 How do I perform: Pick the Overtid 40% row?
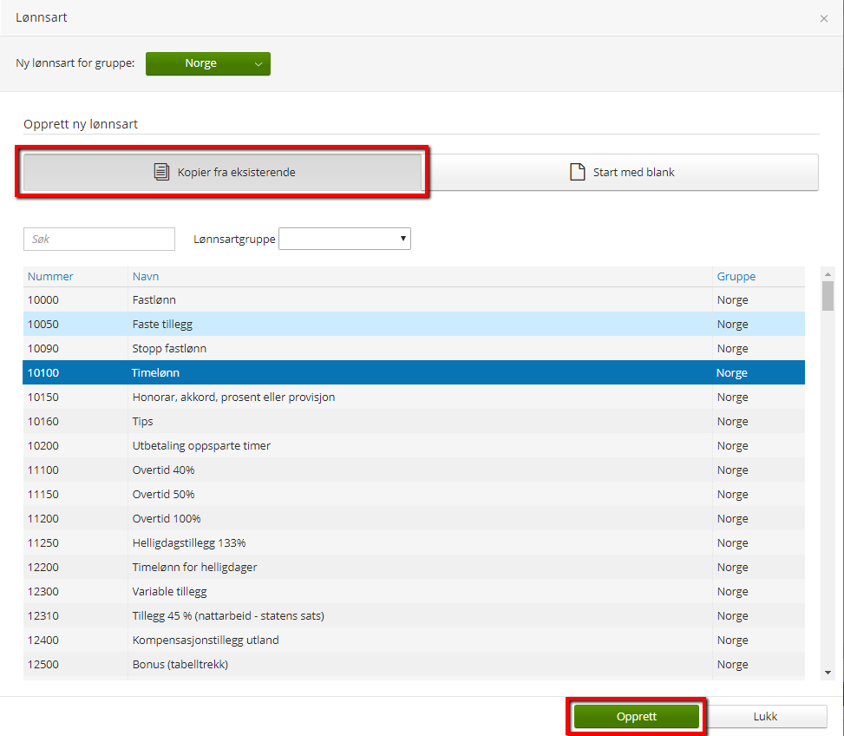pos(414,470)
